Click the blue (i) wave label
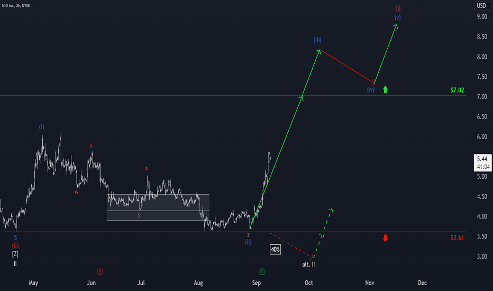 click(x=41, y=127)
